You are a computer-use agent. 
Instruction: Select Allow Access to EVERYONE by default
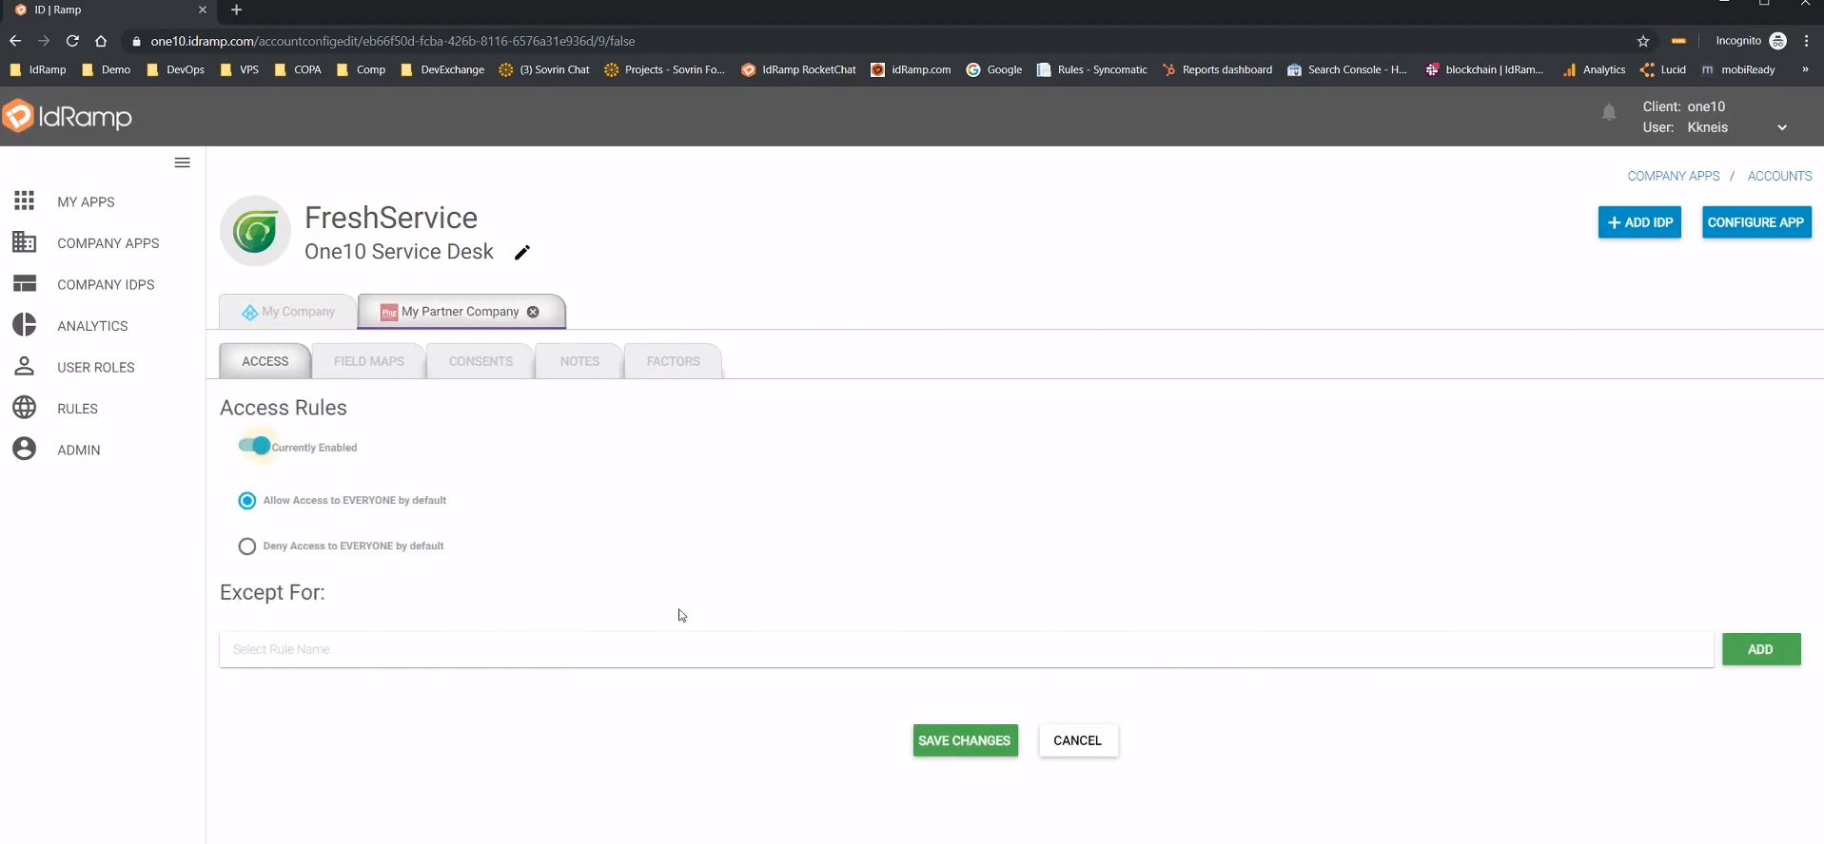tap(247, 501)
